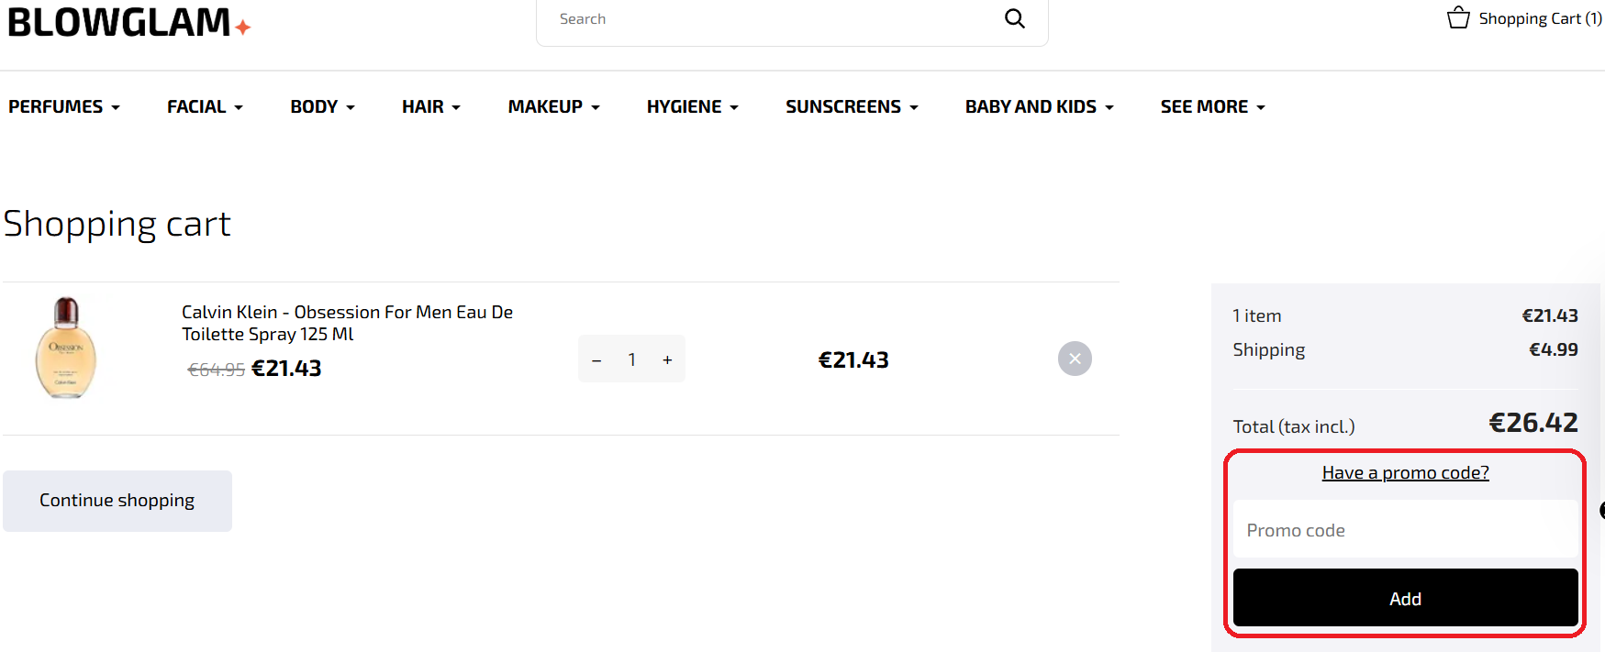1605x652 pixels.
Task: Expand the SEE MORE menu
Action: click(x=1212, y=106)
